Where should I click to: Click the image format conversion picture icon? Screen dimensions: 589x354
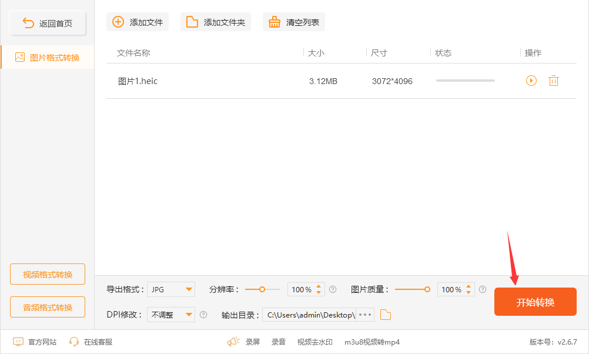(x=20, y=57)
